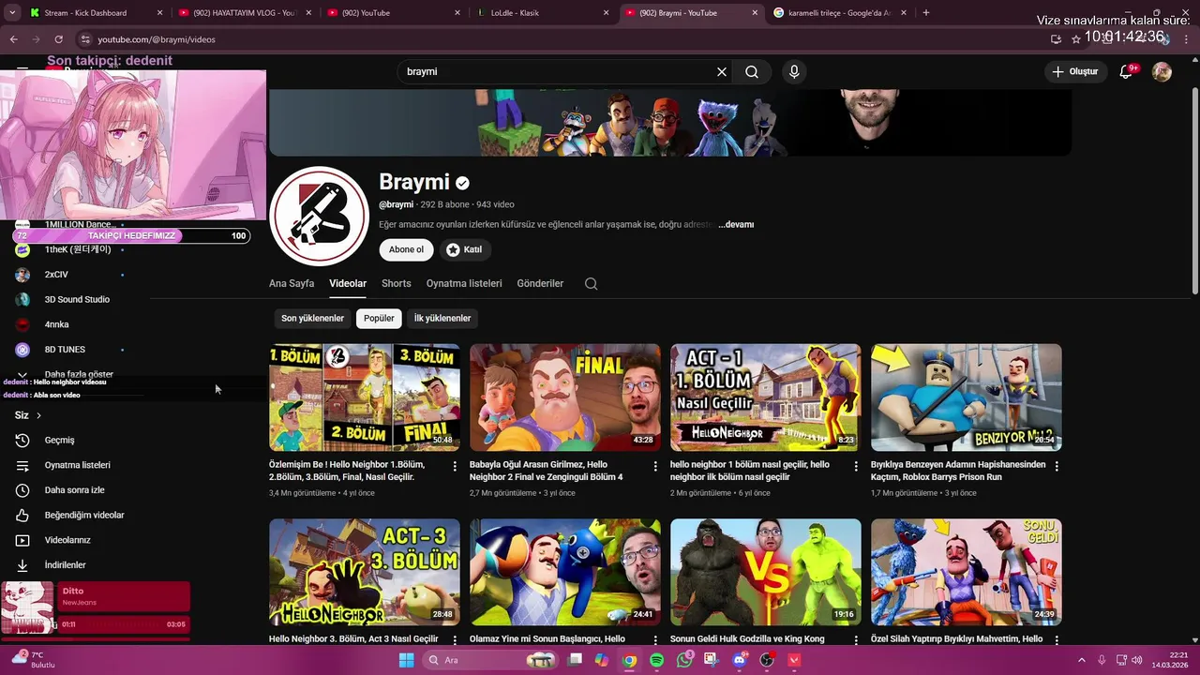Image resolution: width=1200 pixels, height=675 pixels.
Task: Play the 50:48 Hello Neighbor bölüm thumbnail
Action: [x=365, y=397]
